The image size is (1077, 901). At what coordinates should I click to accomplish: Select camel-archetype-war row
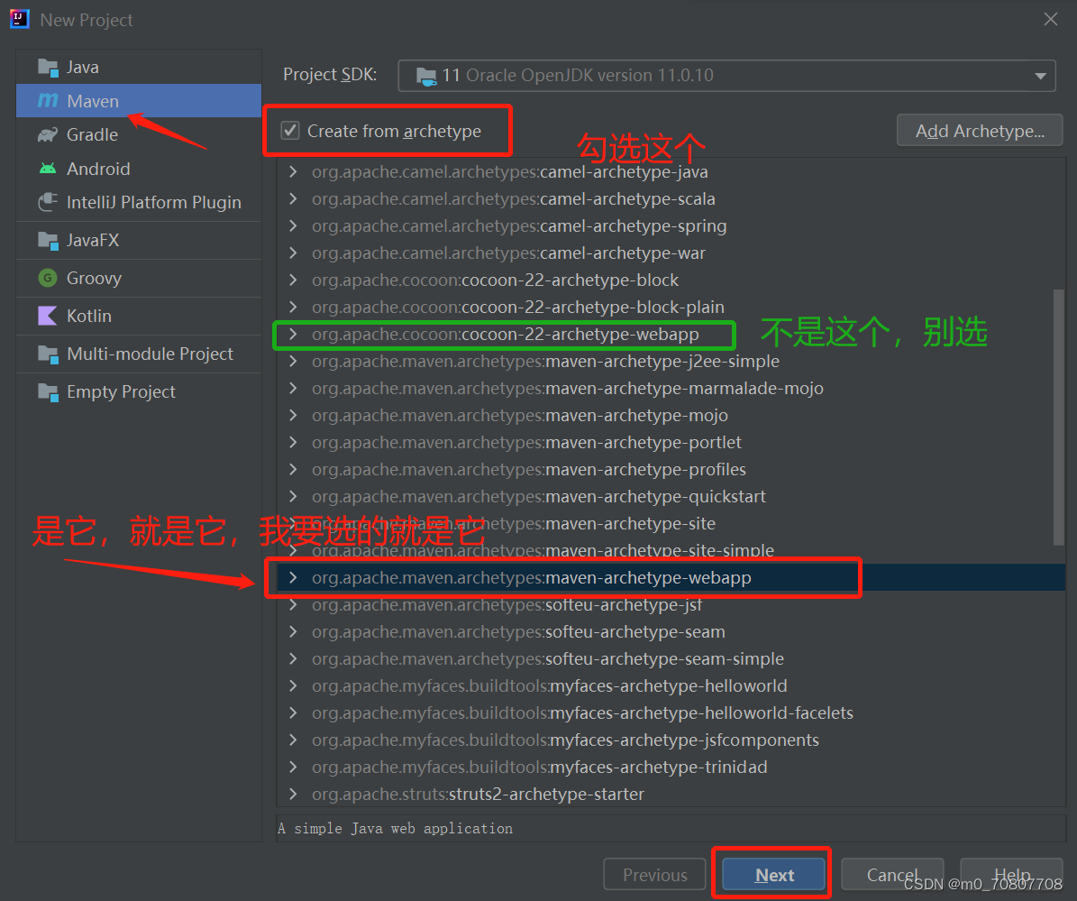coord(671,253)
